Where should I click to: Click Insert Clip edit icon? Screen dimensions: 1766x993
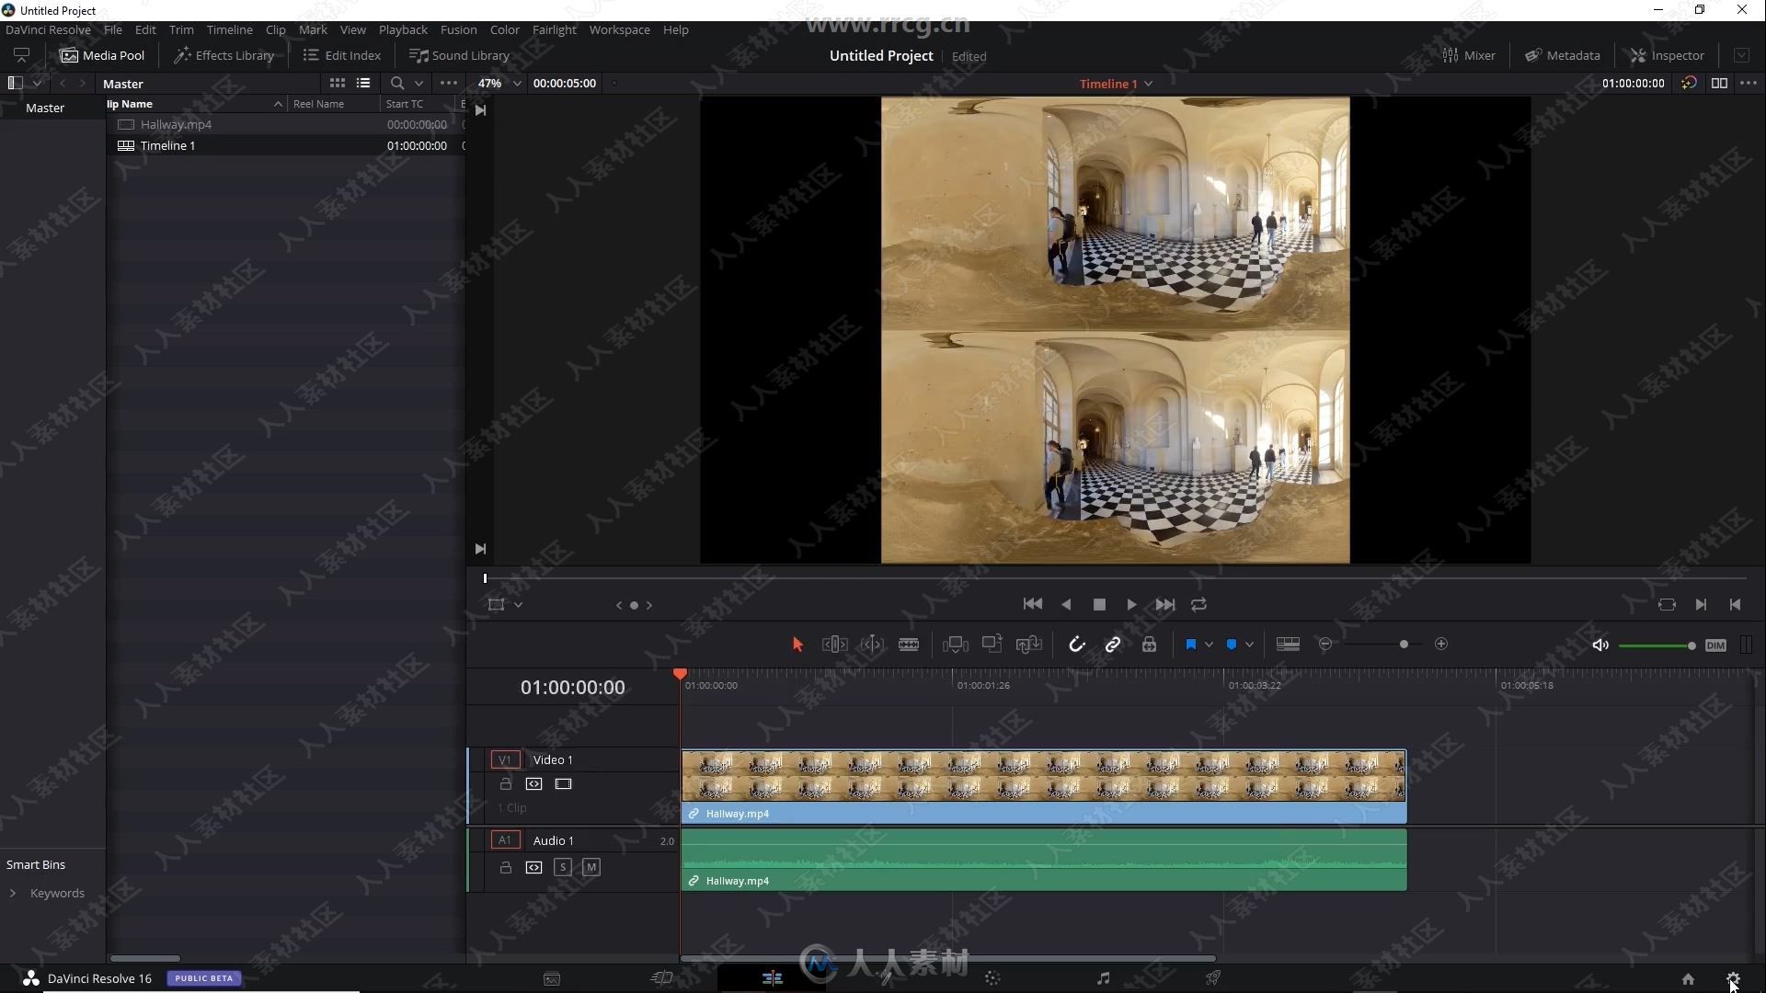[956, 645]
